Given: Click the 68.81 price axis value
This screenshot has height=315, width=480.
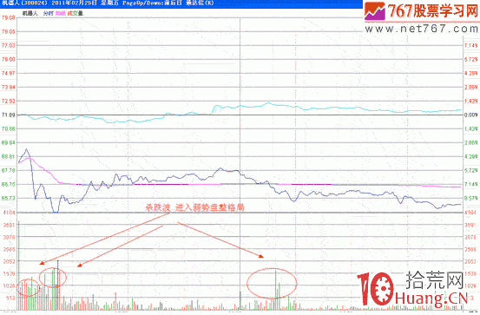Looking at the screenshot, I should (9, 156).
